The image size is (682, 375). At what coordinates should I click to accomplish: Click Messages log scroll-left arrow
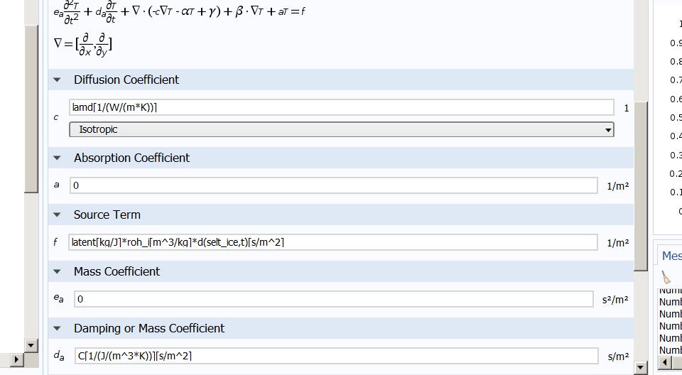pos(666,363)
